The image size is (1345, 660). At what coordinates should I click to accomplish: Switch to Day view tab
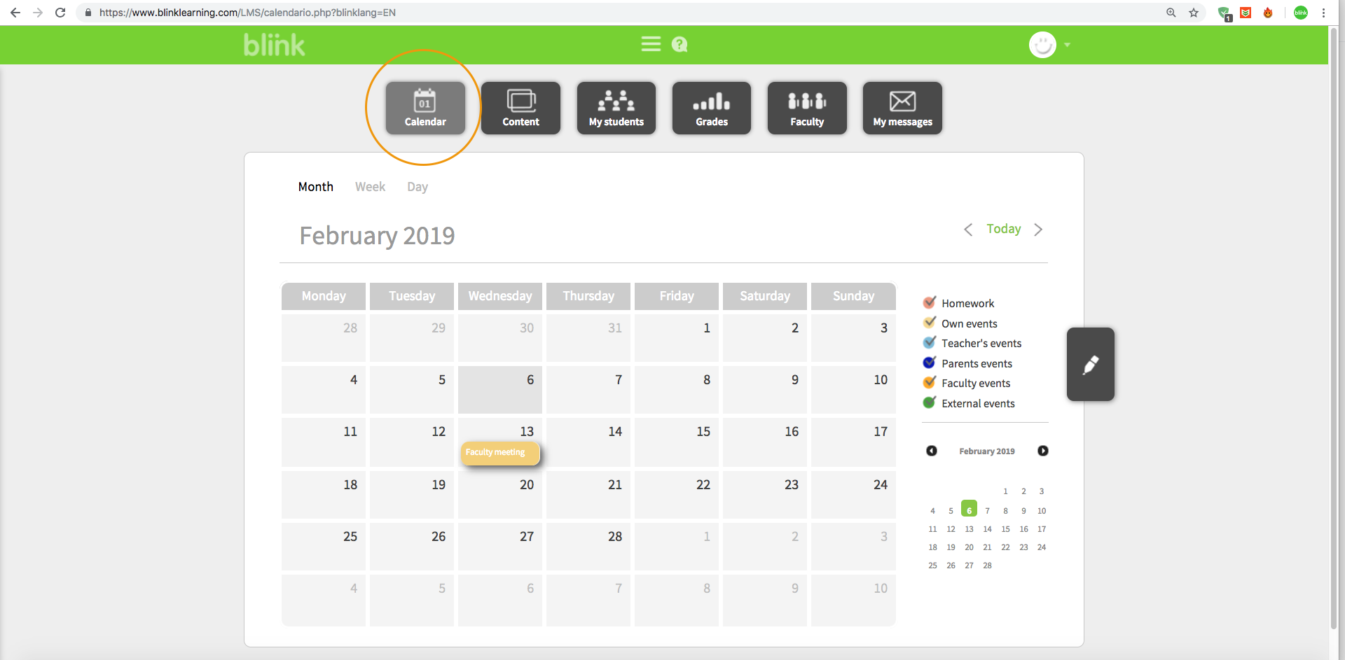tap(417, 187)
